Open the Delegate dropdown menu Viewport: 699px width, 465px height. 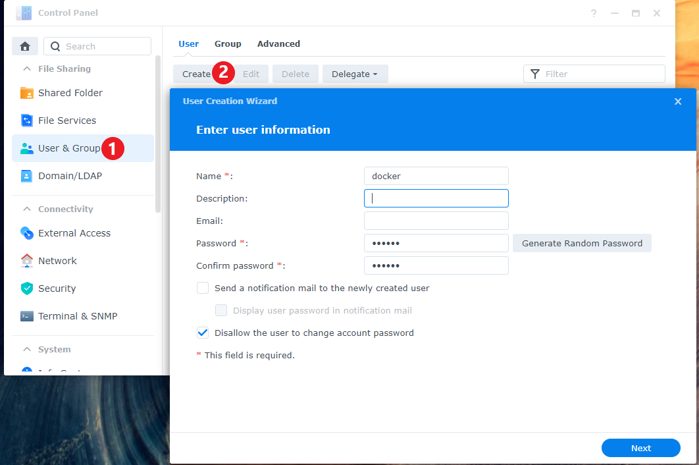355,74
